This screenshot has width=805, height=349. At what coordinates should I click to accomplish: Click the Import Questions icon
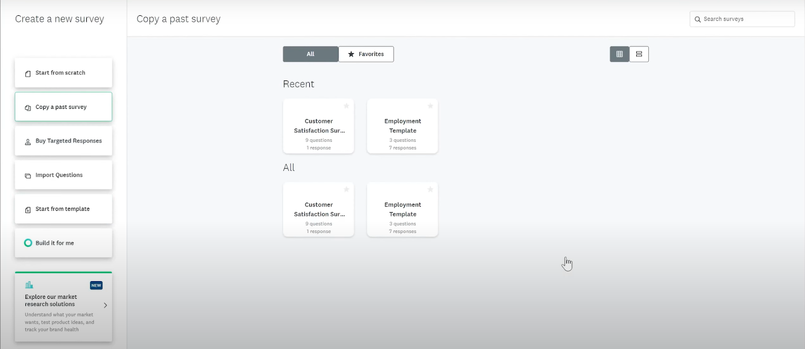click(28, 176)
